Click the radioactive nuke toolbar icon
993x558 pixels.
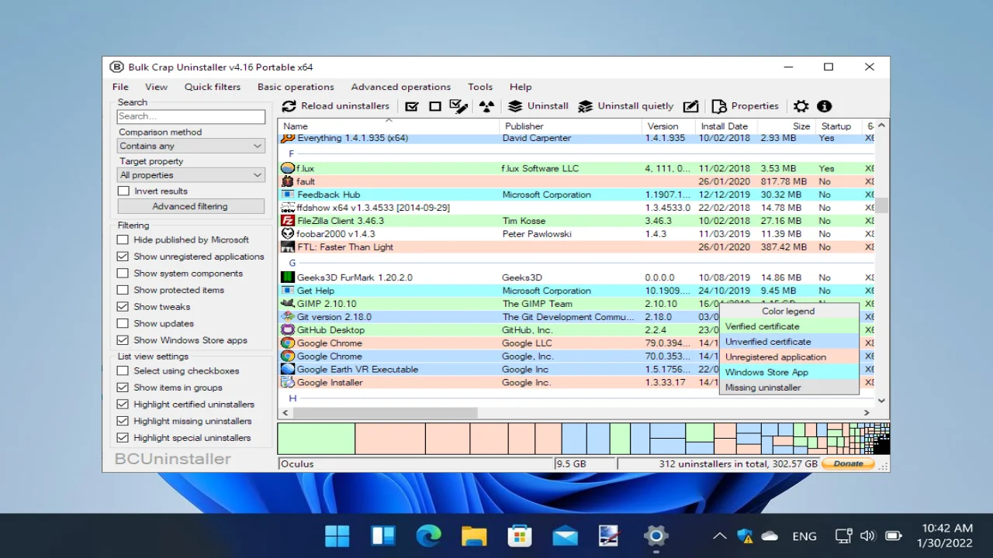click(x=486, y=106)
